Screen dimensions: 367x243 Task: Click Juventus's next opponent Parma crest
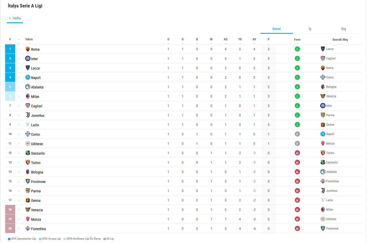323,115
